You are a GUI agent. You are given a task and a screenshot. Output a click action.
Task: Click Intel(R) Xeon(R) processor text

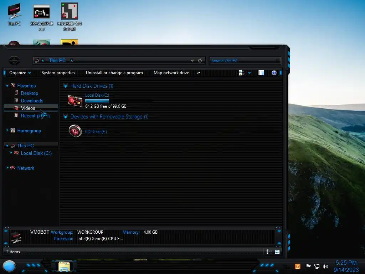(x=100, y=239)
